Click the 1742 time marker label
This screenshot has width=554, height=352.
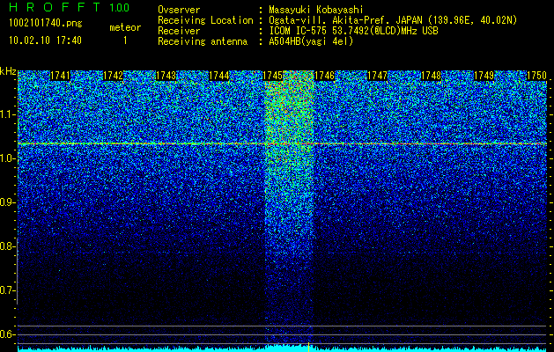point(113,76)
